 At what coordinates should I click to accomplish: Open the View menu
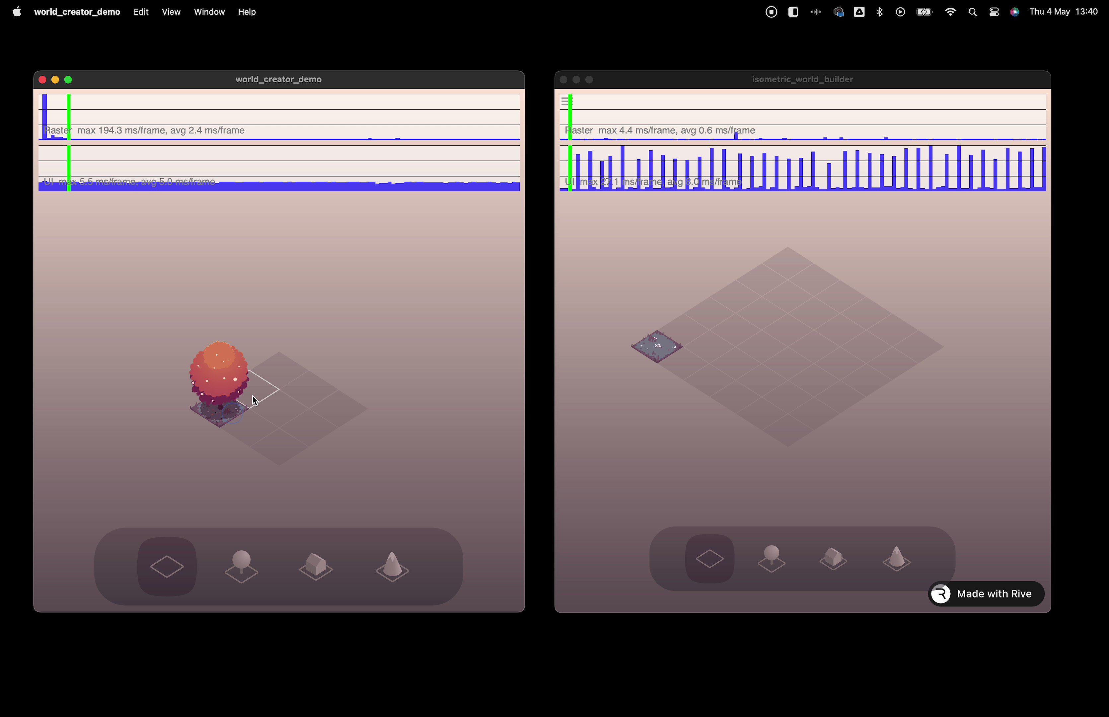click(x=171, y=12)
